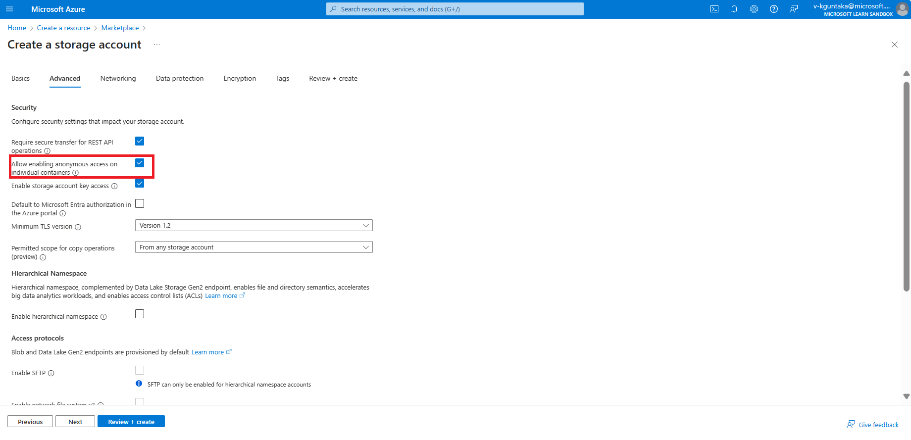Disable storage account key access checkbox
Image resolution: width=911 pixels, height=440 pixels.
pos(140,184)
